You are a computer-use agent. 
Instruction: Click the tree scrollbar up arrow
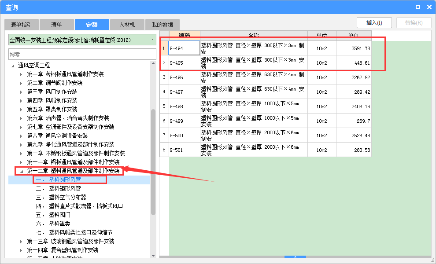[x=153, y=63]
